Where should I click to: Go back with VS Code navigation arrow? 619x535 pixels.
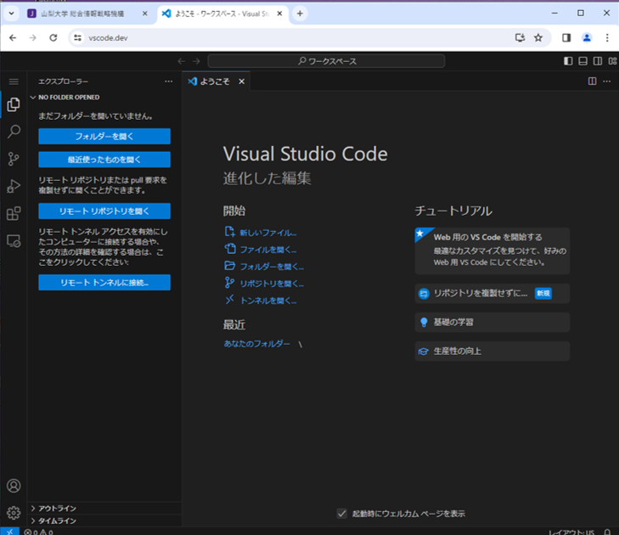pyautogui.click(x=181, y=61)
